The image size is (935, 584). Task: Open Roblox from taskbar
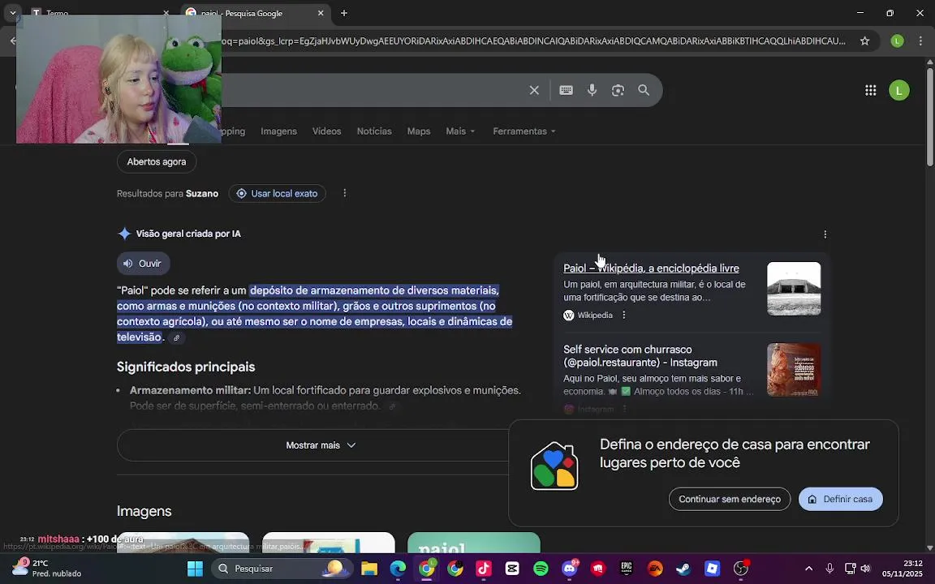pyautogui.click(x=712, y=569)
